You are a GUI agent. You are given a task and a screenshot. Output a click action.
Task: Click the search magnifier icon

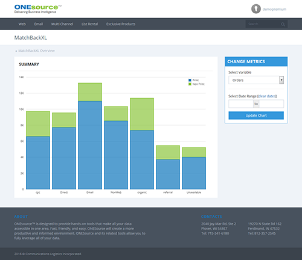point(283,24)
